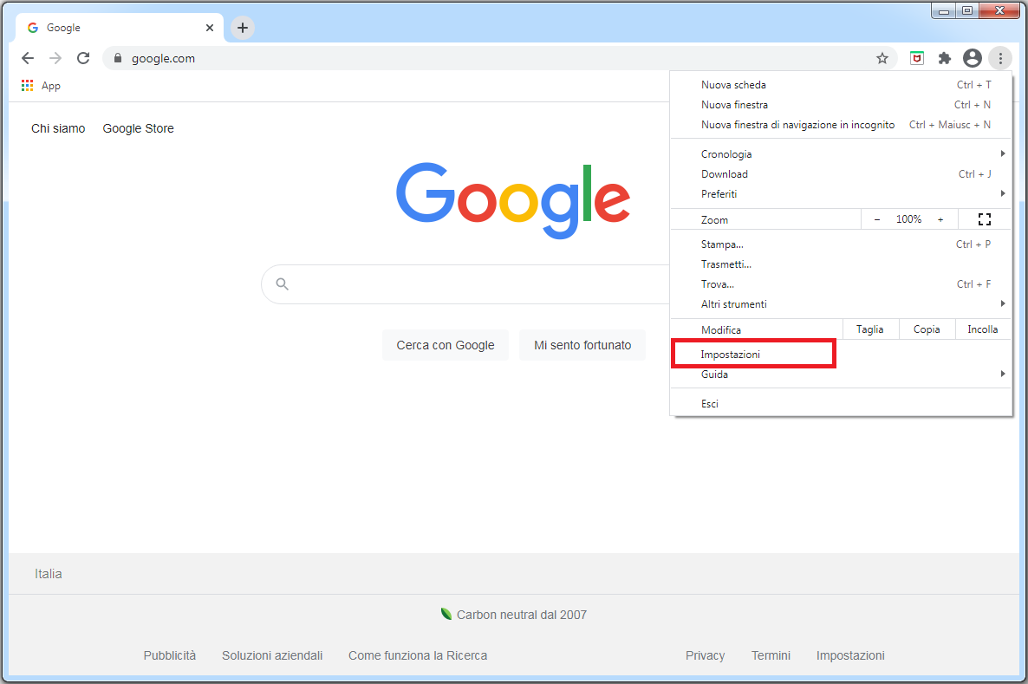Click the Cerca con Google button
Image resolution: width=1028 pixels, height=684 pixels.
tap(446, 345)
